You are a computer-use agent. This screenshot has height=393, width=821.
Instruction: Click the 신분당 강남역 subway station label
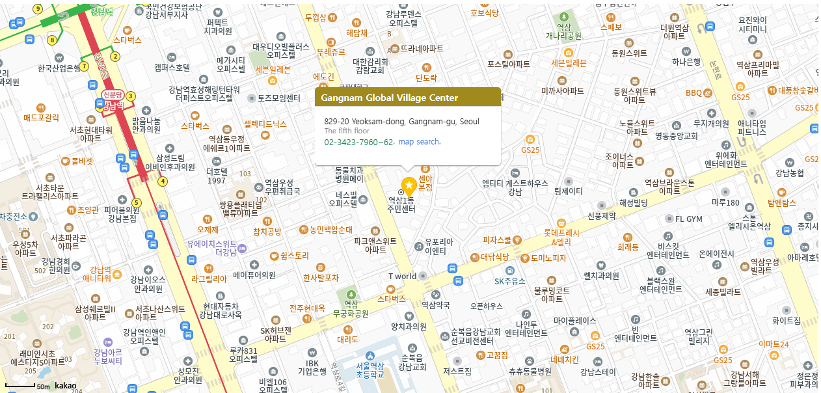(x=113, y=95)
